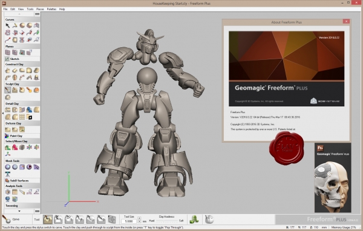Click the blue monitor icon in Analysis Tools
This screenshot has height=231, width=363.
(8, 199)
